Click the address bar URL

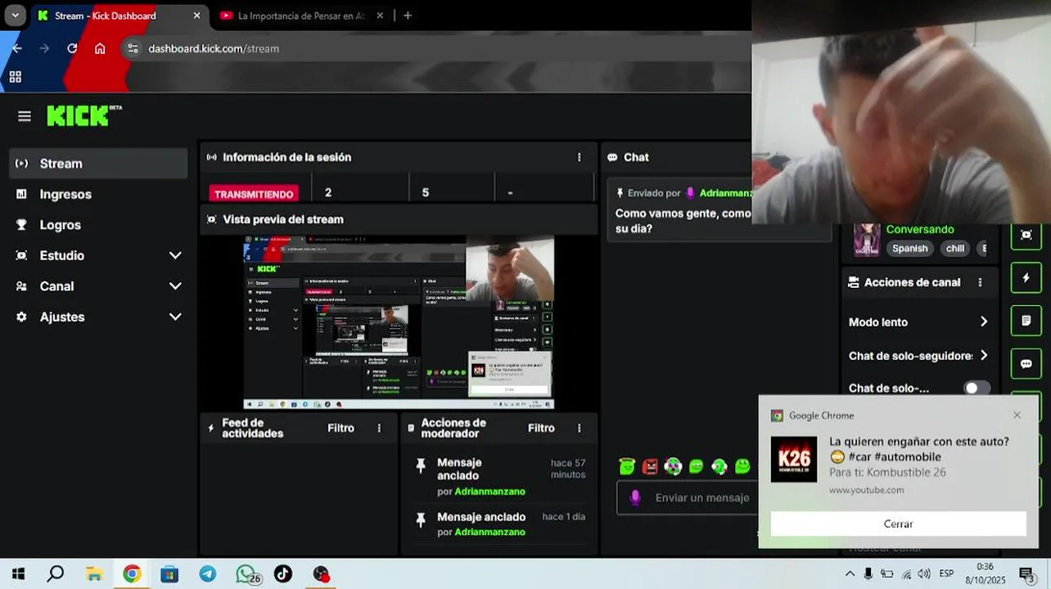214,48
